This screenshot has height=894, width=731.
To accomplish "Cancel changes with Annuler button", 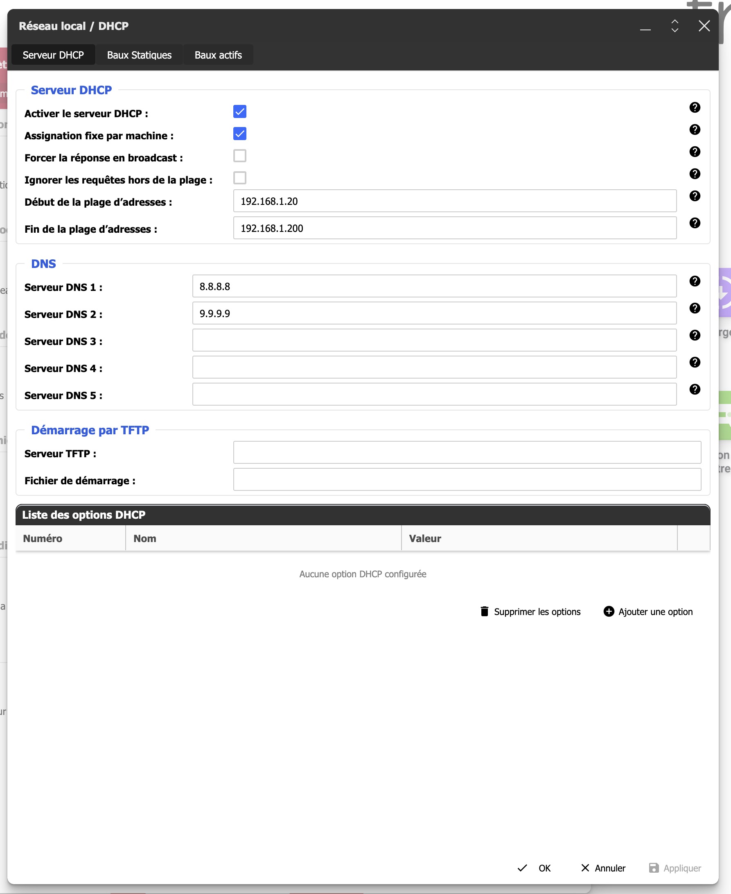I will click(603, 868).
